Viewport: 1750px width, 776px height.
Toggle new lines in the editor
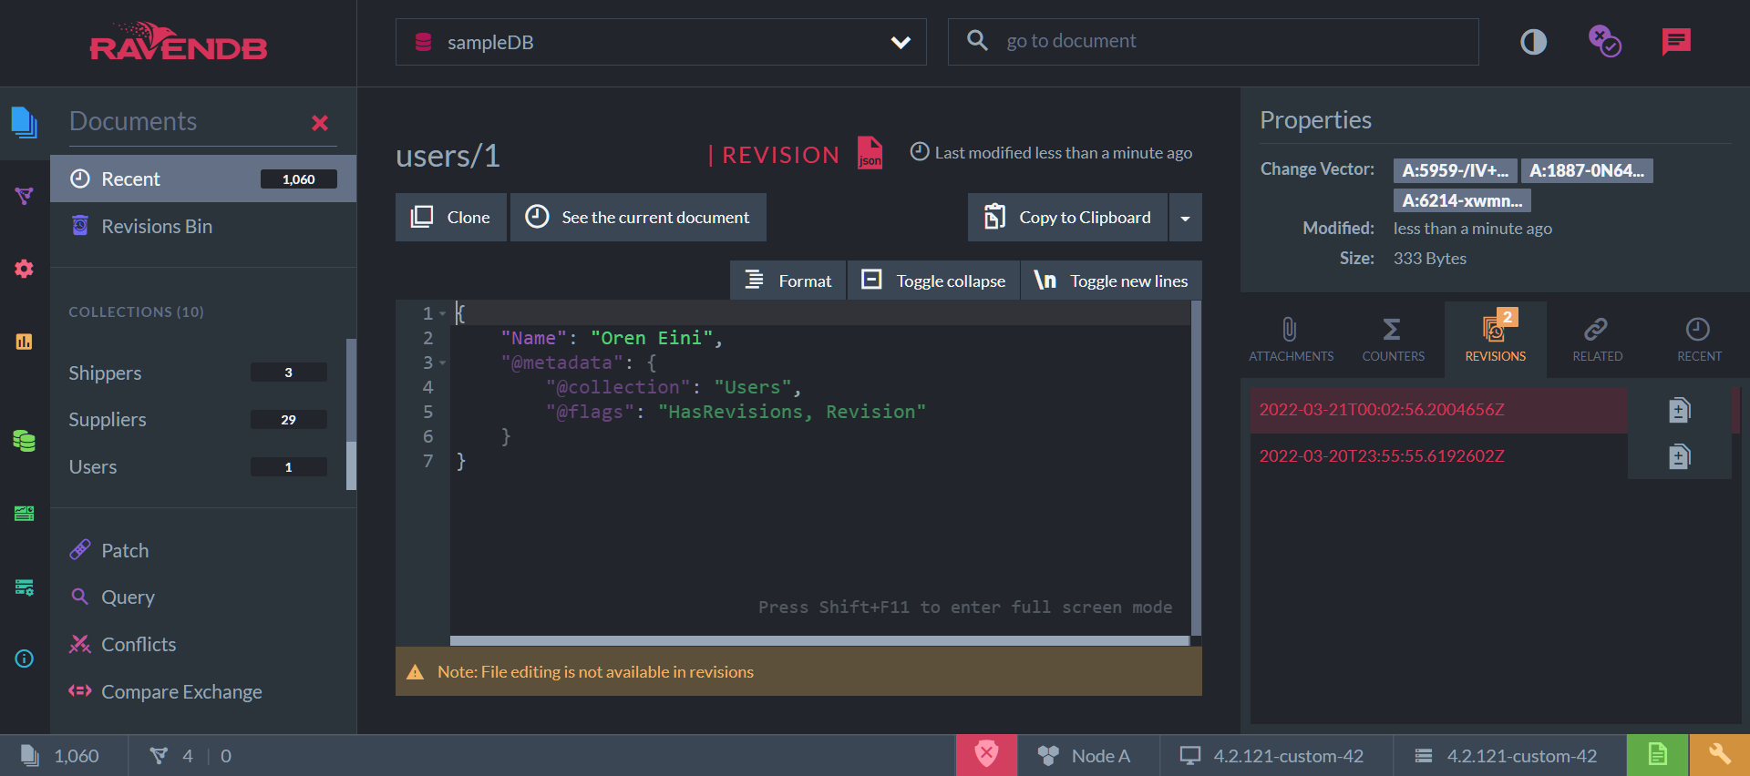tap(1112, 281)
